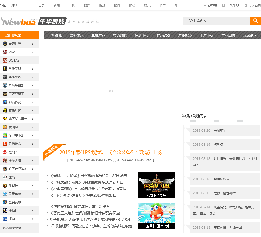Click the 客户端 monitor icon
The image size is (261, 237).
[x=205, y=5]
